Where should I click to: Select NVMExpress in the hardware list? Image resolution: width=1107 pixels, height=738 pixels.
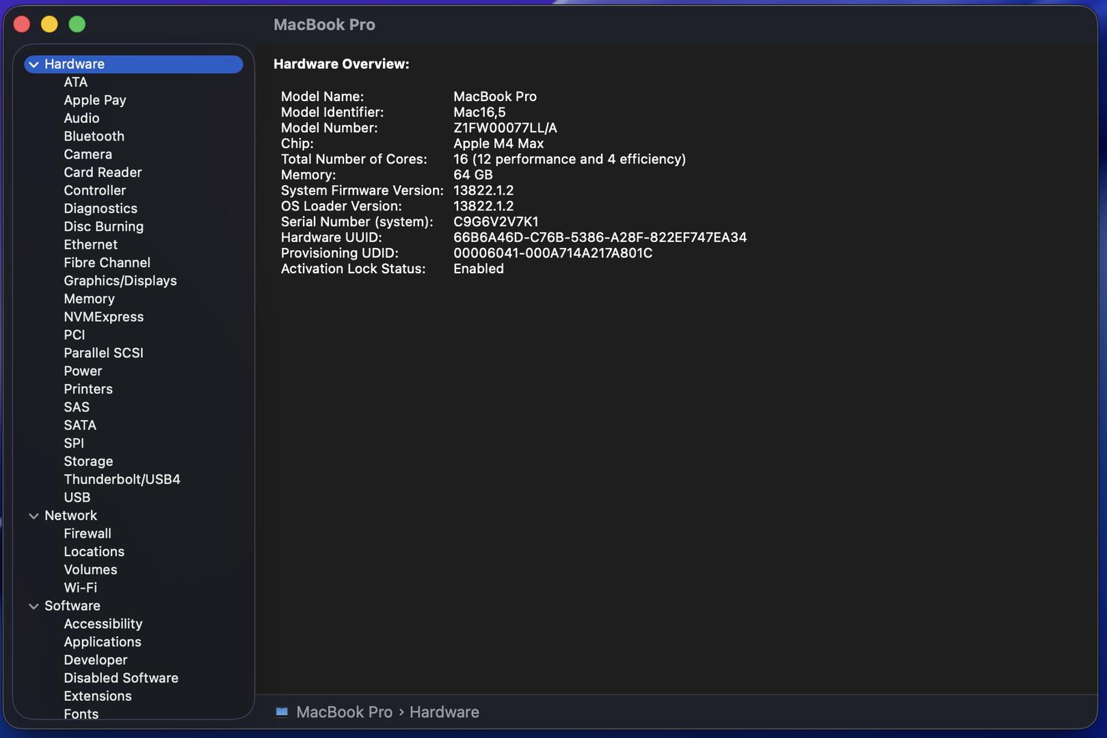[x=103, y=317]
